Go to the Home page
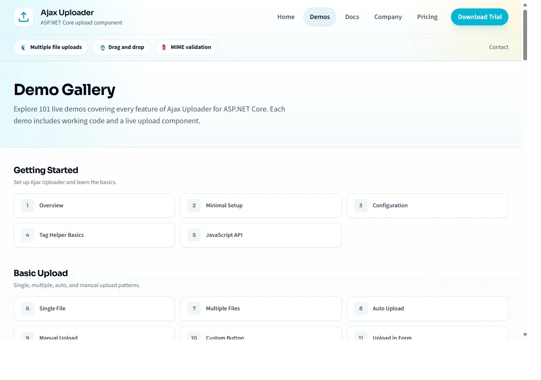 point(286,17)
